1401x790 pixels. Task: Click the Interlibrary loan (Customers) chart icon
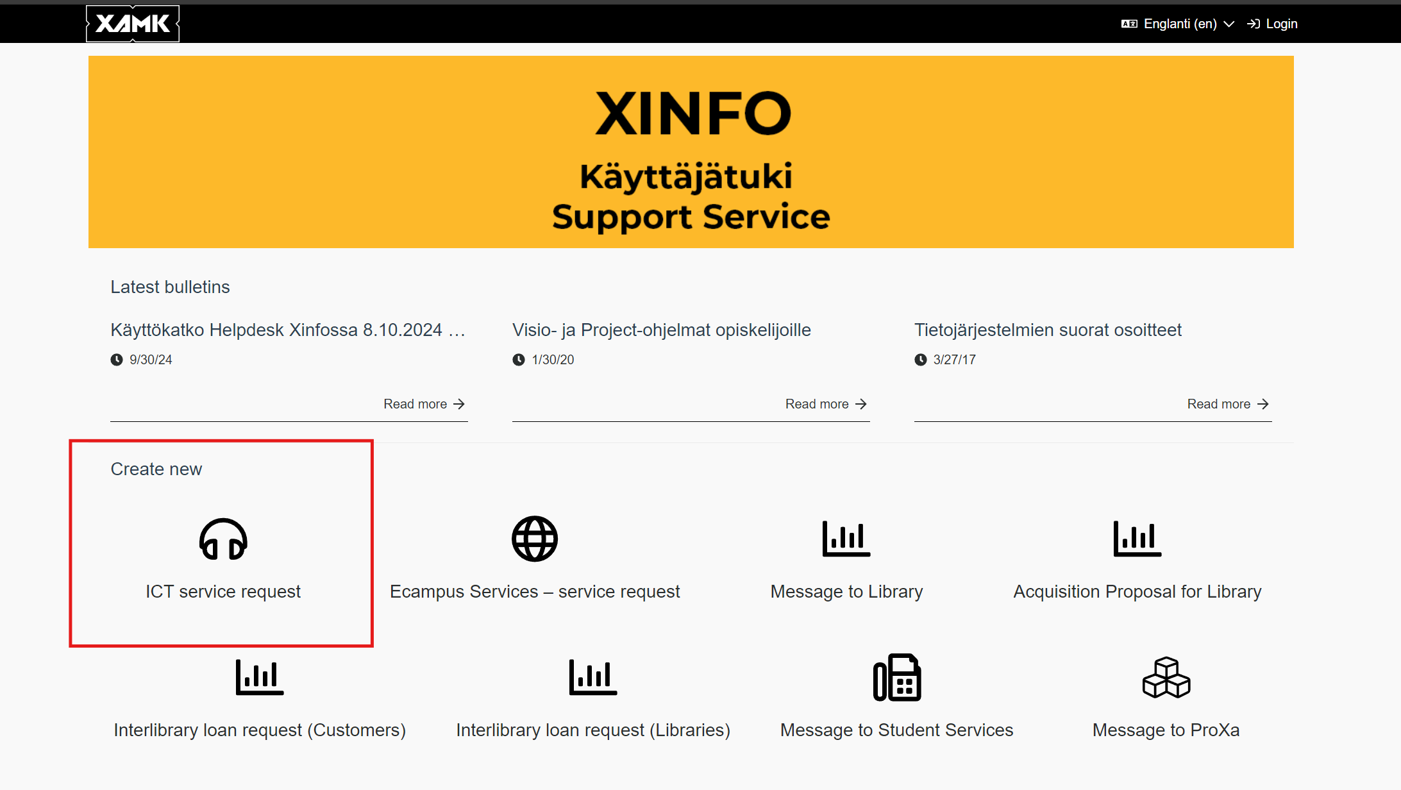pos(259,677)
